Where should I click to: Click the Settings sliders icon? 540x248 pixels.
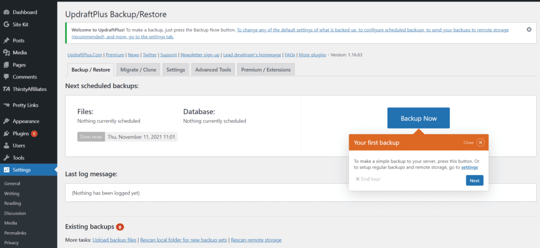[6, 170]
